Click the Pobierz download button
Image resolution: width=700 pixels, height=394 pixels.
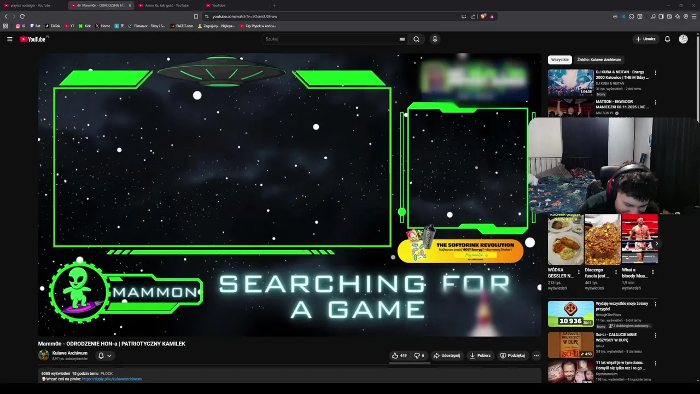pyautogui.click(x=480, y=356)
